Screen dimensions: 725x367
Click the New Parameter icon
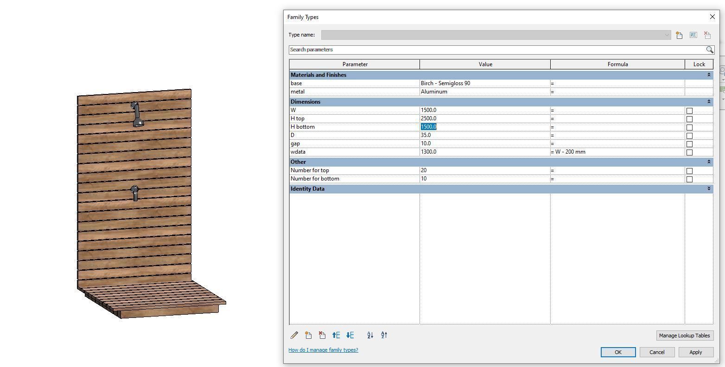pos(308,335)
